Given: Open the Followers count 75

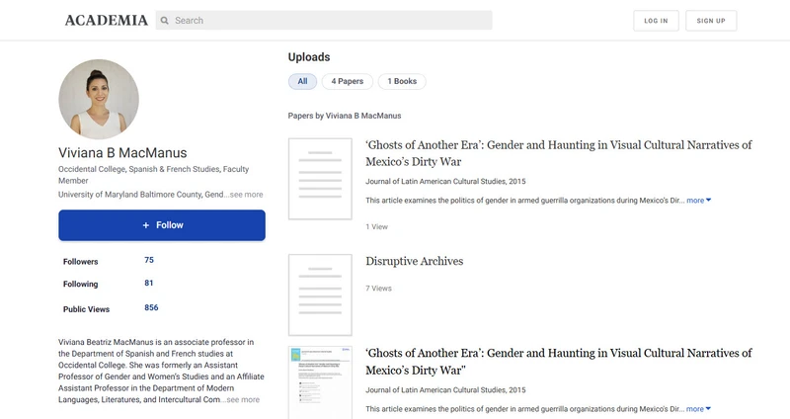Looking at the screenshot, I should tap(149, 260).
